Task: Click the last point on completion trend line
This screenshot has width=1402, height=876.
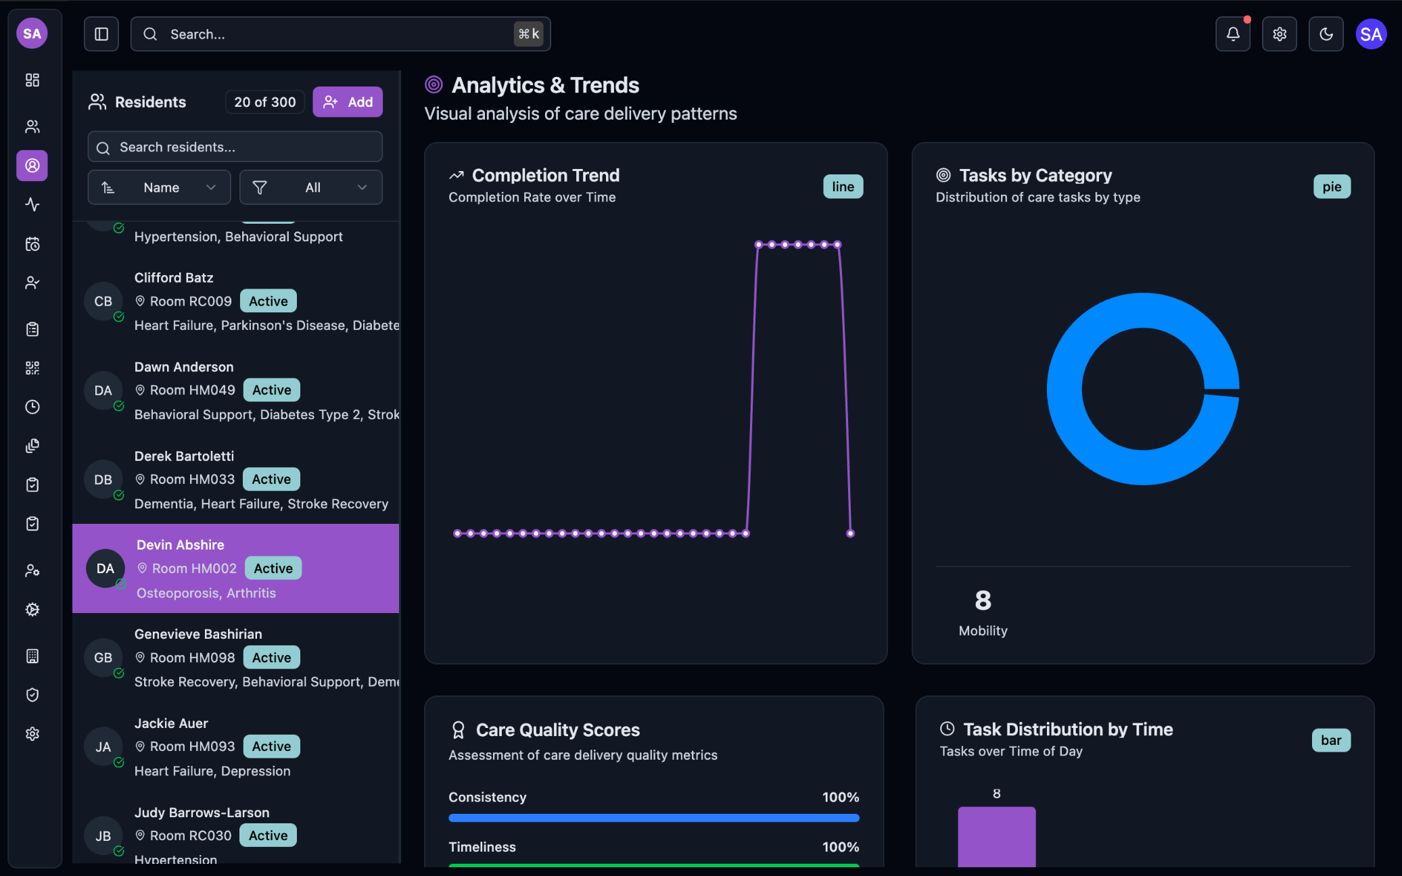Action: tap(850, 533)
